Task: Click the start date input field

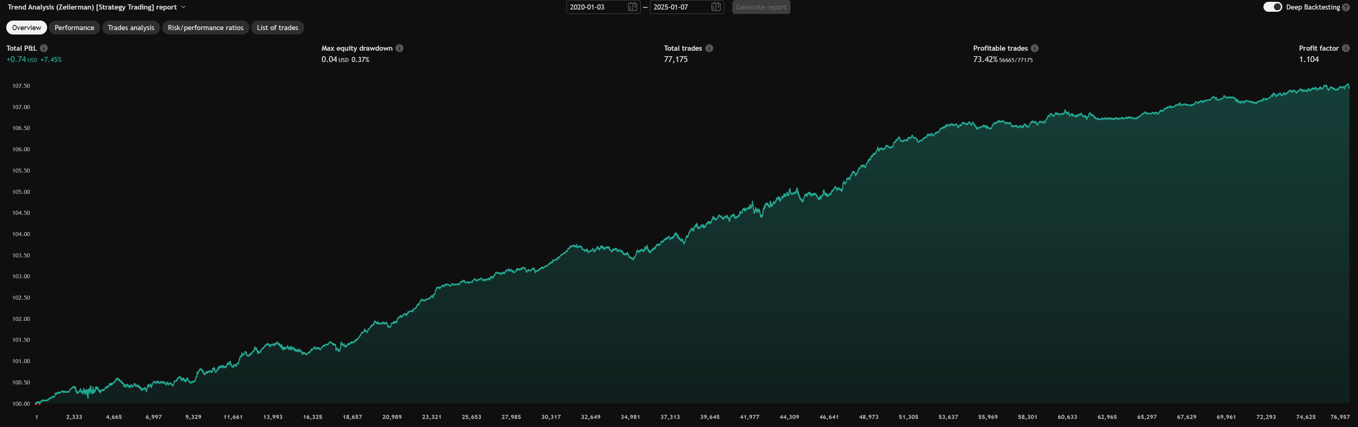Action: coord(596,7)
